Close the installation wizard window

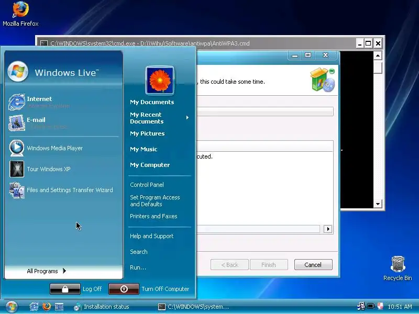[325, 55]
